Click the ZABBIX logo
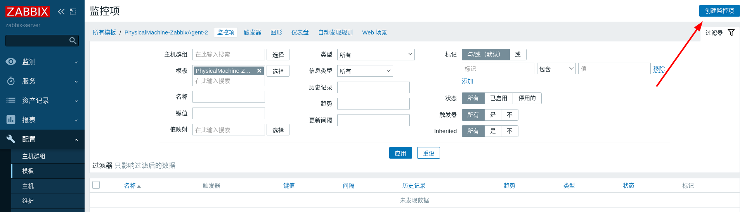 pyautogui.click(x=27, y=12)
